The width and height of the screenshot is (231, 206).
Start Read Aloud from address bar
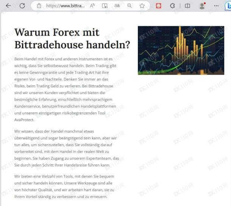pyautogui.click(x=92, y=6)
